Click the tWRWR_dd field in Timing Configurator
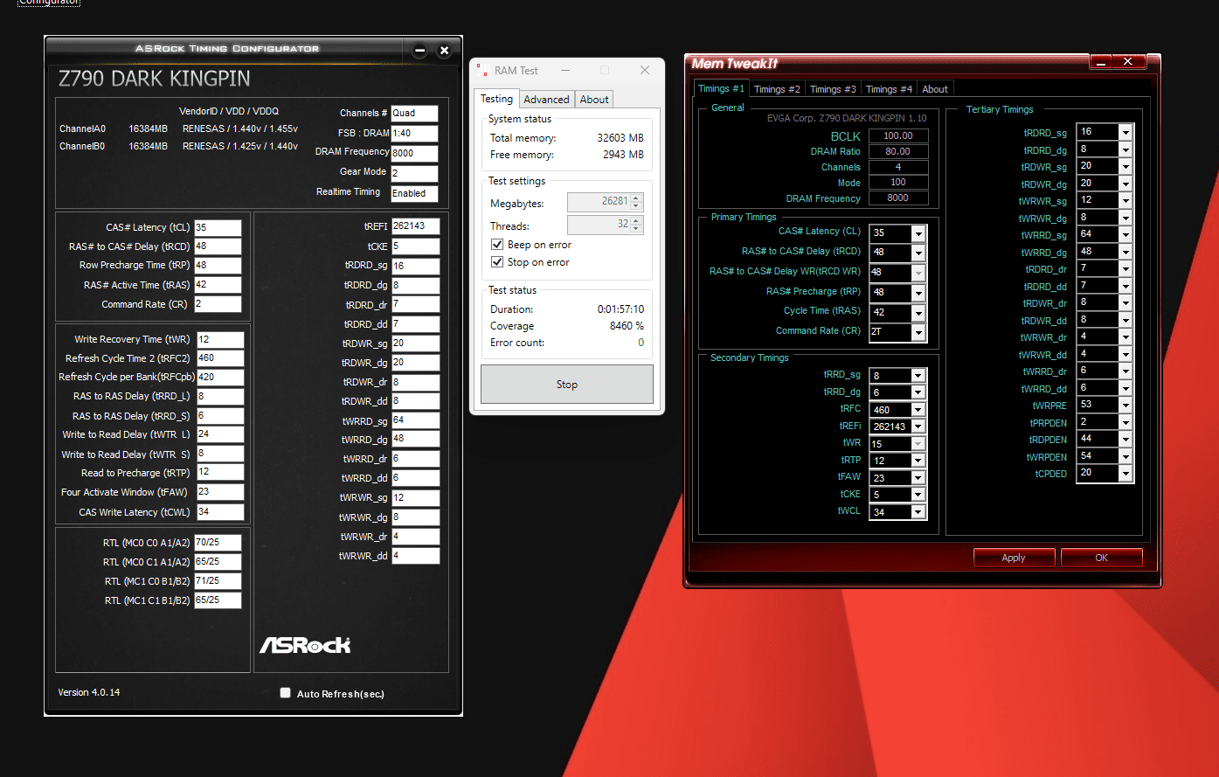Image resolution: width=1219 pixels, height=777 pixels. (x=415, y=556)
